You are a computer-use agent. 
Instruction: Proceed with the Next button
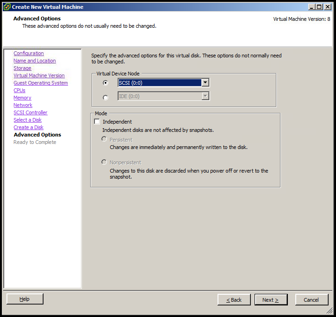pyautogui.click(x=271, y=299)
